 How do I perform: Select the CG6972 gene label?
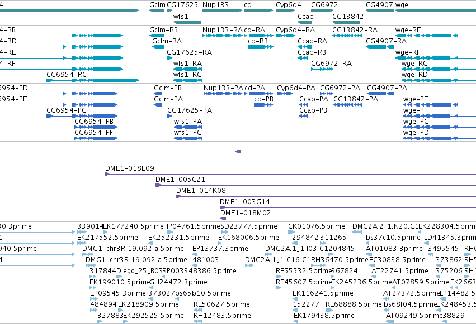click(x=324, y=5)
